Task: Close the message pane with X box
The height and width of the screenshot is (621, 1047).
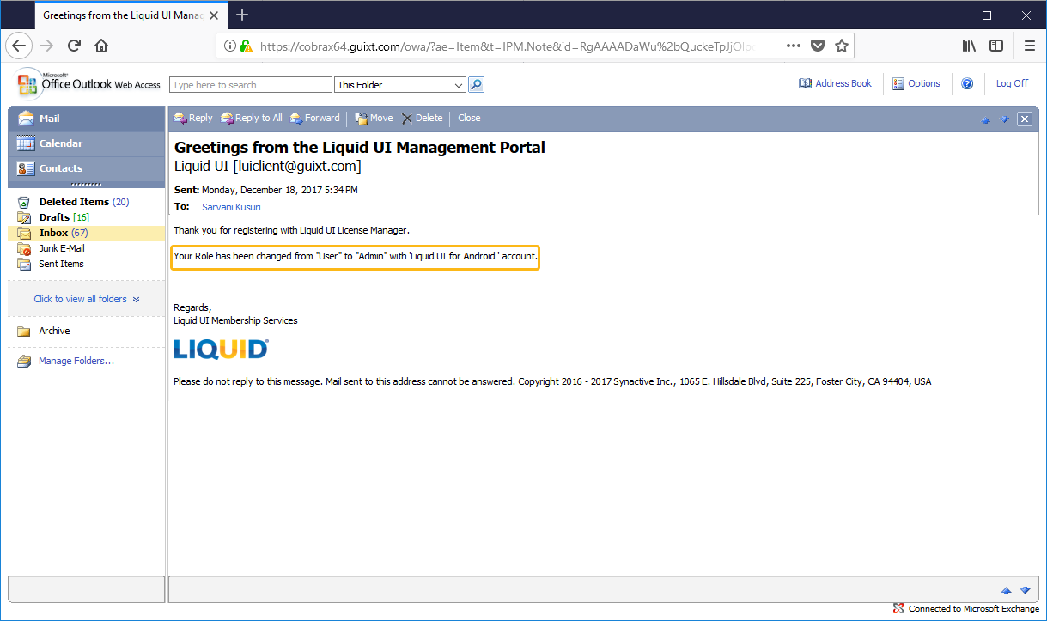Action: [x=1024, y=119]
